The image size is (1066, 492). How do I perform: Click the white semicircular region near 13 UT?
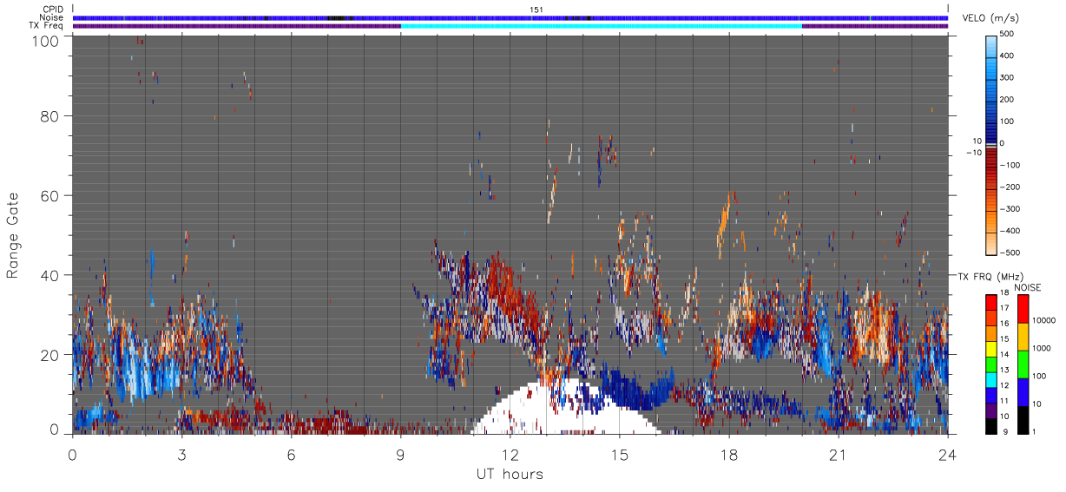566,408
